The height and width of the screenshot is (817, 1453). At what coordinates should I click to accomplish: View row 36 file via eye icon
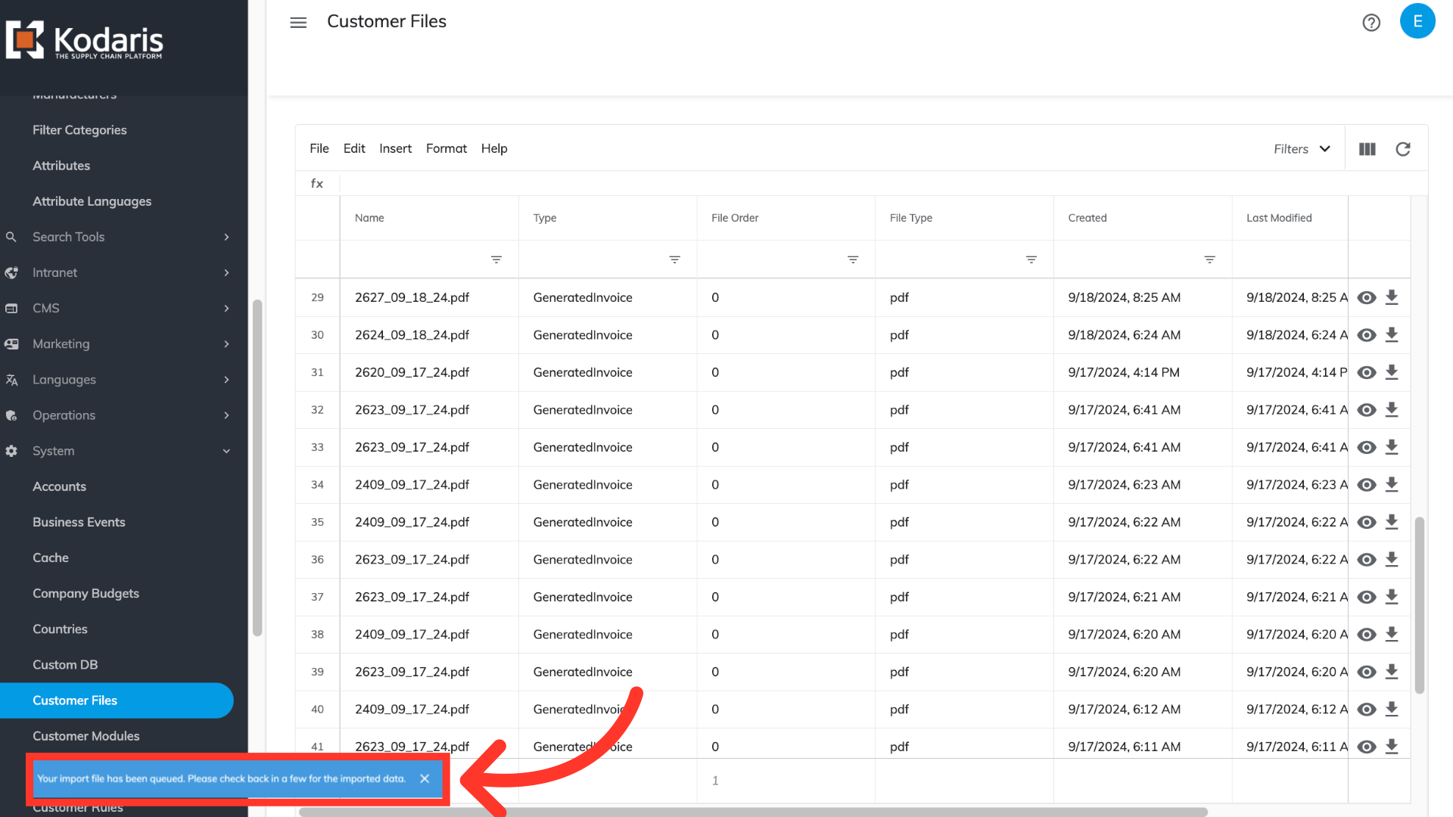[x=1366, y=560]
